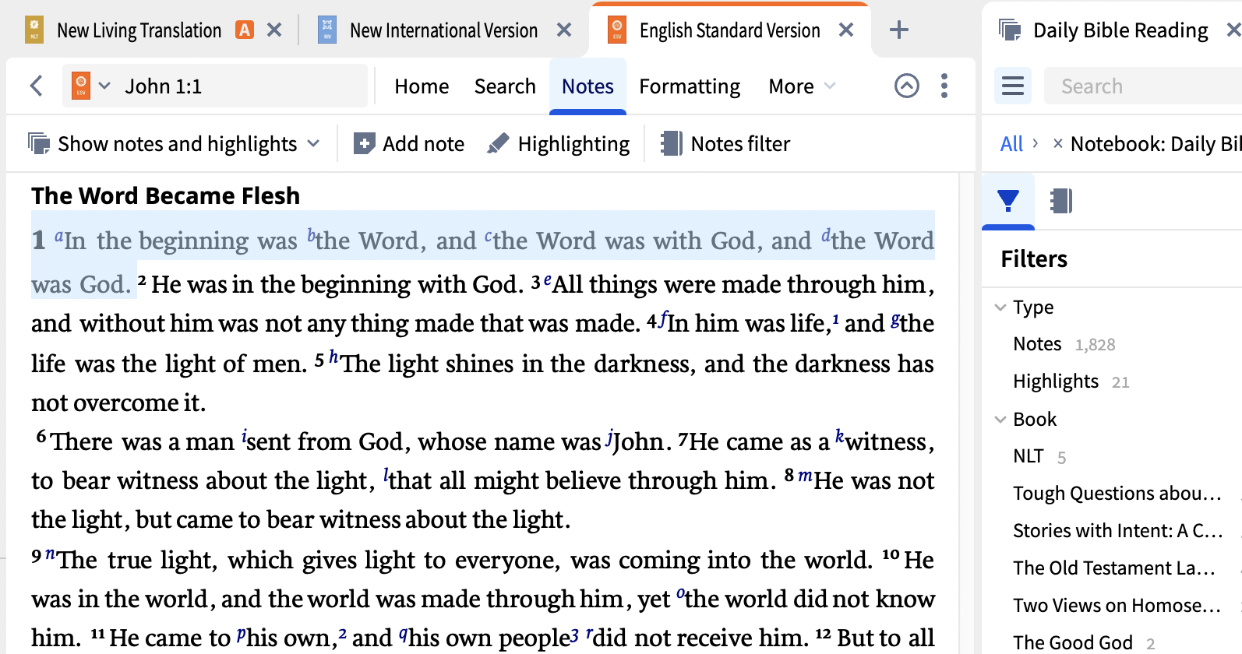
Task: Expand the More dropdown
Action: click(x=802, y=86)
